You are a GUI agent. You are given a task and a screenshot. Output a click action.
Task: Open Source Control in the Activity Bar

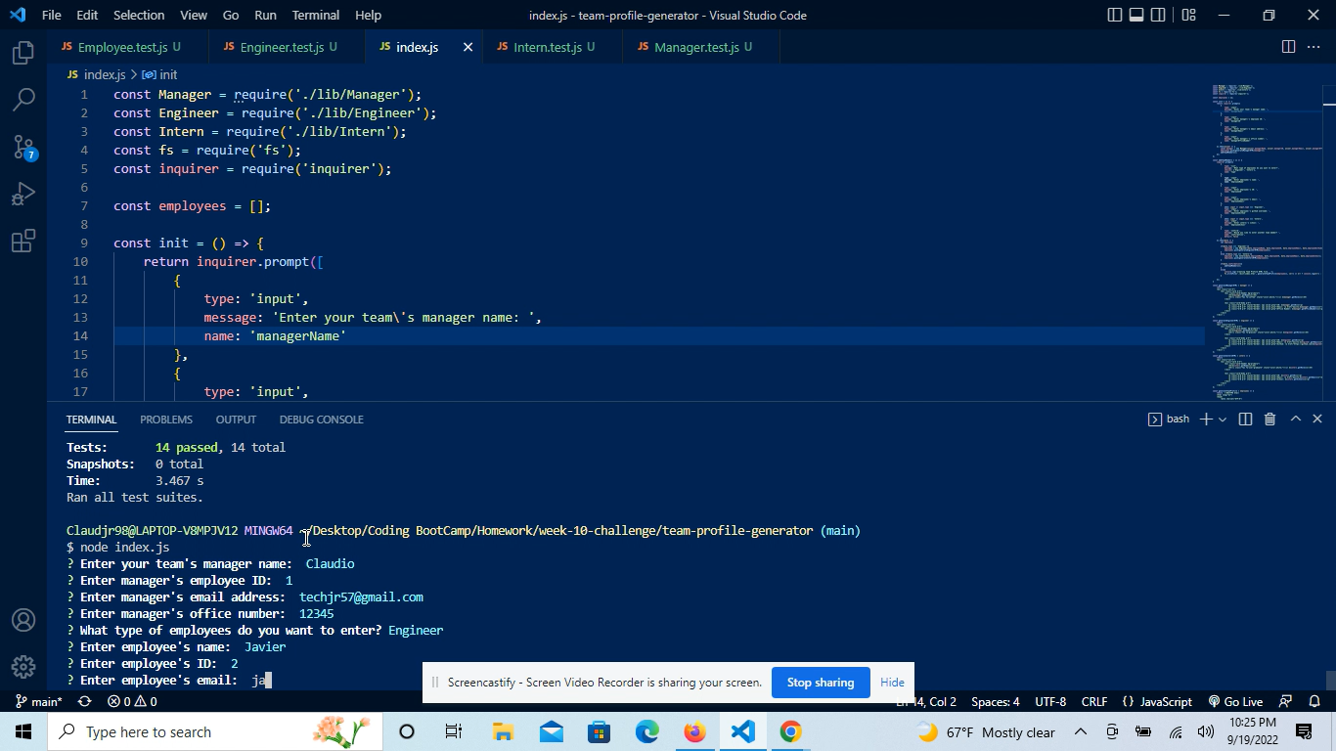pyautogui.click(x=22, y=147)
